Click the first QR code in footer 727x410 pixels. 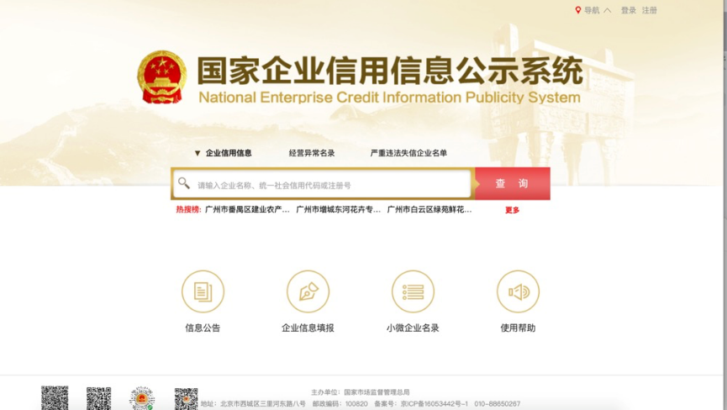pyautogui.click(x=55, y=397)
